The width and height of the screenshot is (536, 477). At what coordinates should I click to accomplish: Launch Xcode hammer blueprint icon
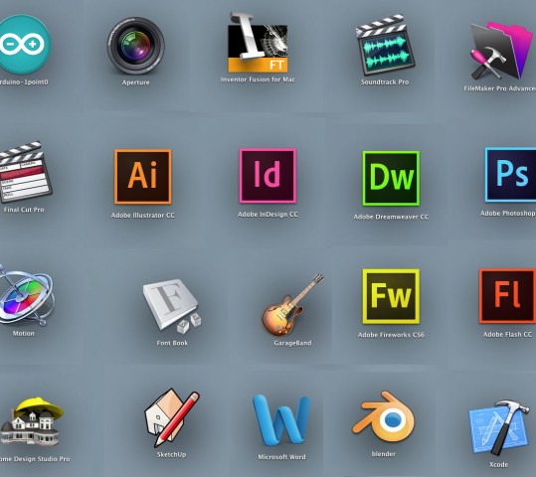coord(499,427)
